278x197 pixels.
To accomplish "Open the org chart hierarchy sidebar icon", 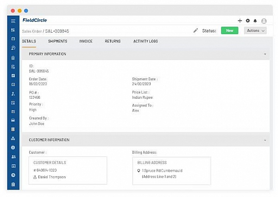I will pyautogui.click(x=13, y=138).
